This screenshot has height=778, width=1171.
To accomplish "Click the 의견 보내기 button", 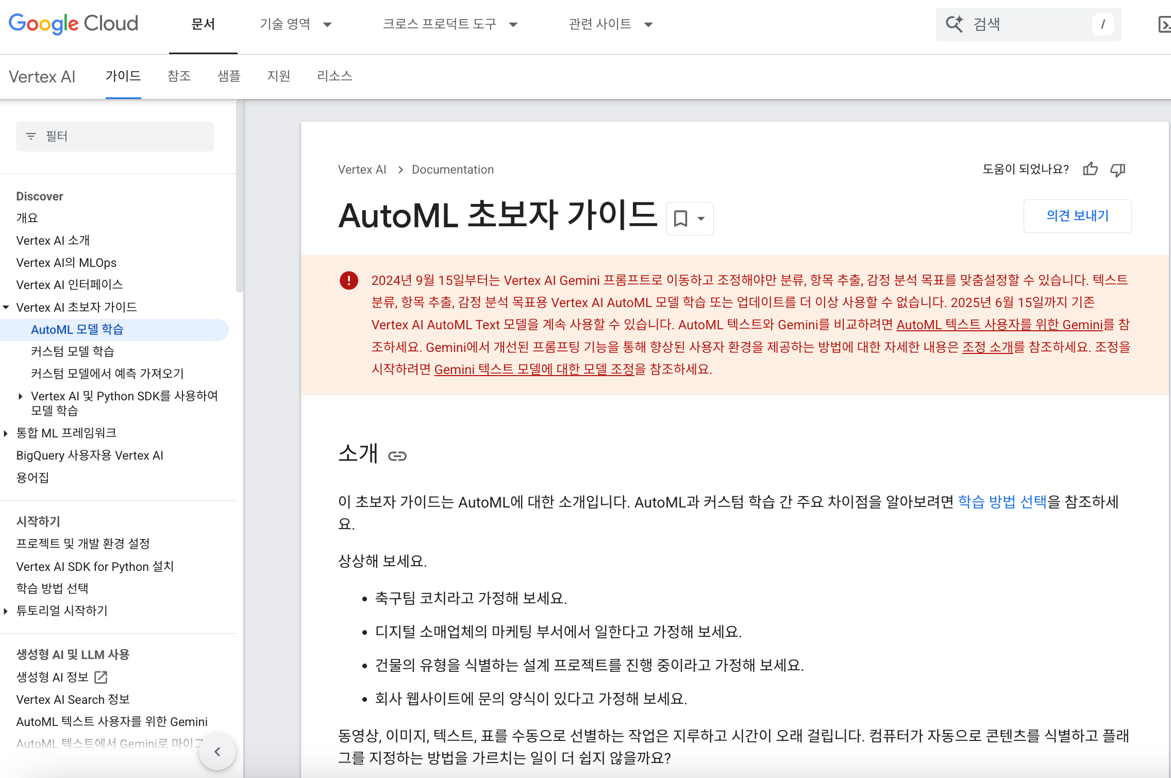I will (x=1077, y=216).
